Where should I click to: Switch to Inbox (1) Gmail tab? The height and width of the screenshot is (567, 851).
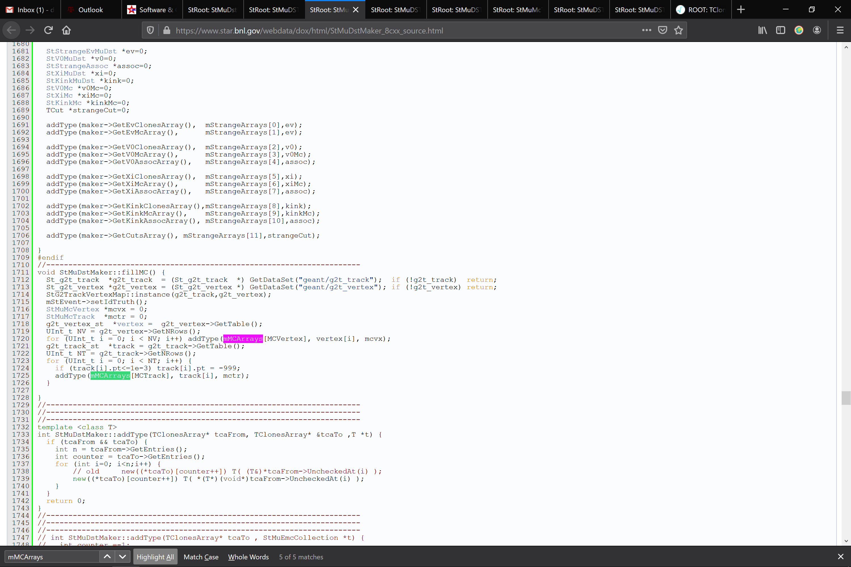[30, 10]
